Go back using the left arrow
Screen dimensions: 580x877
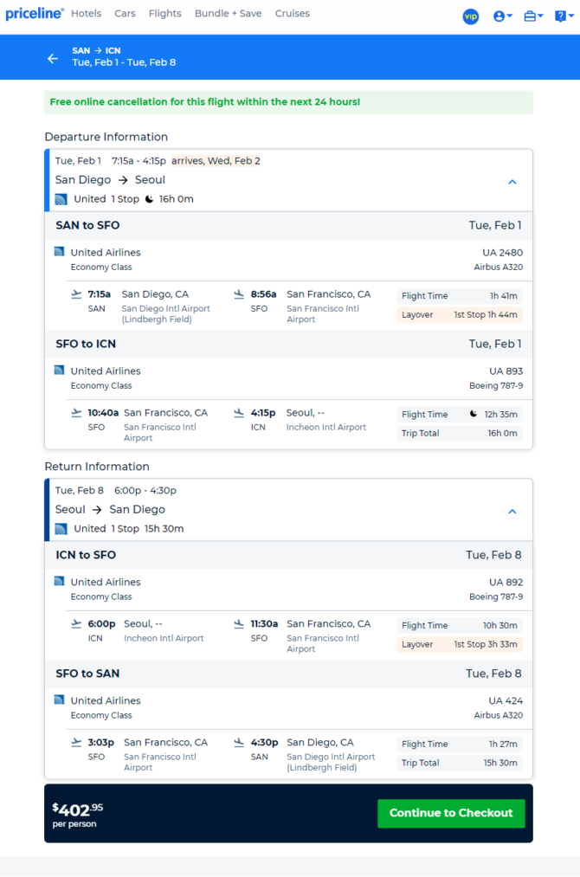(53, 58)
